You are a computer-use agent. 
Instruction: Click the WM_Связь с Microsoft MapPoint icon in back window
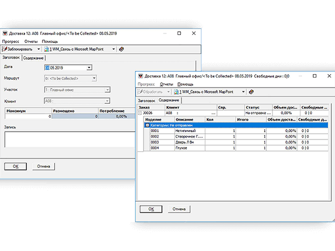(46, 49)
